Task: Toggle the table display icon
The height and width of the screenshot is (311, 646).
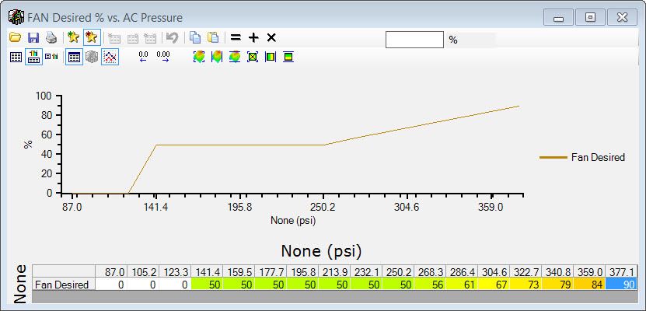Action: point(74,58)
